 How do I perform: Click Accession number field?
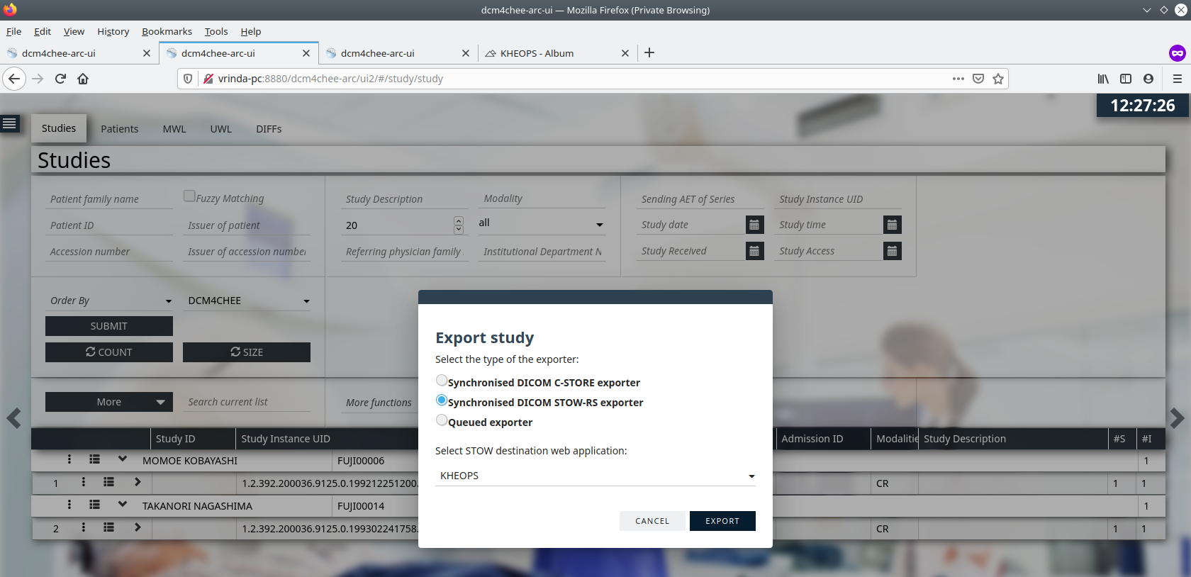pyautogui.click(x=109, y=252)
